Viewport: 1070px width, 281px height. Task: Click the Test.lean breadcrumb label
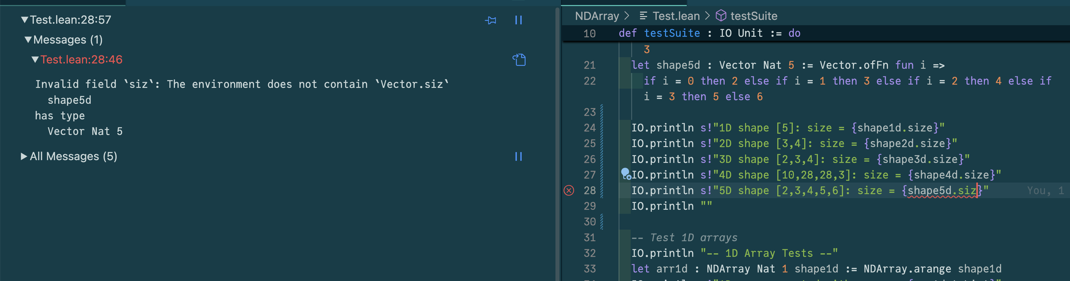tap(676, 16)
